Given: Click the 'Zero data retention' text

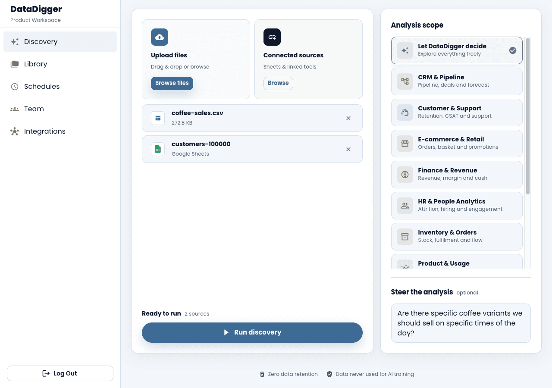Looking at the screenshot, I should (x=293, y=374).
